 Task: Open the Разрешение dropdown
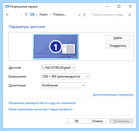65,76
